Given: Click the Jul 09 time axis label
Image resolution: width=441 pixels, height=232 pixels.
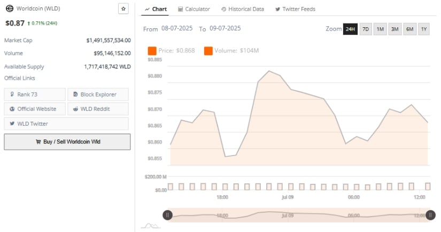Looking at the screenshot, I should [288, 197].
